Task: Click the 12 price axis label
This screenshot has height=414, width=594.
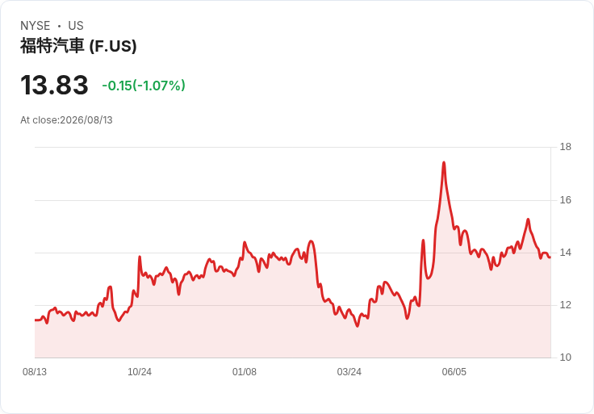Action: click(565, 305)
